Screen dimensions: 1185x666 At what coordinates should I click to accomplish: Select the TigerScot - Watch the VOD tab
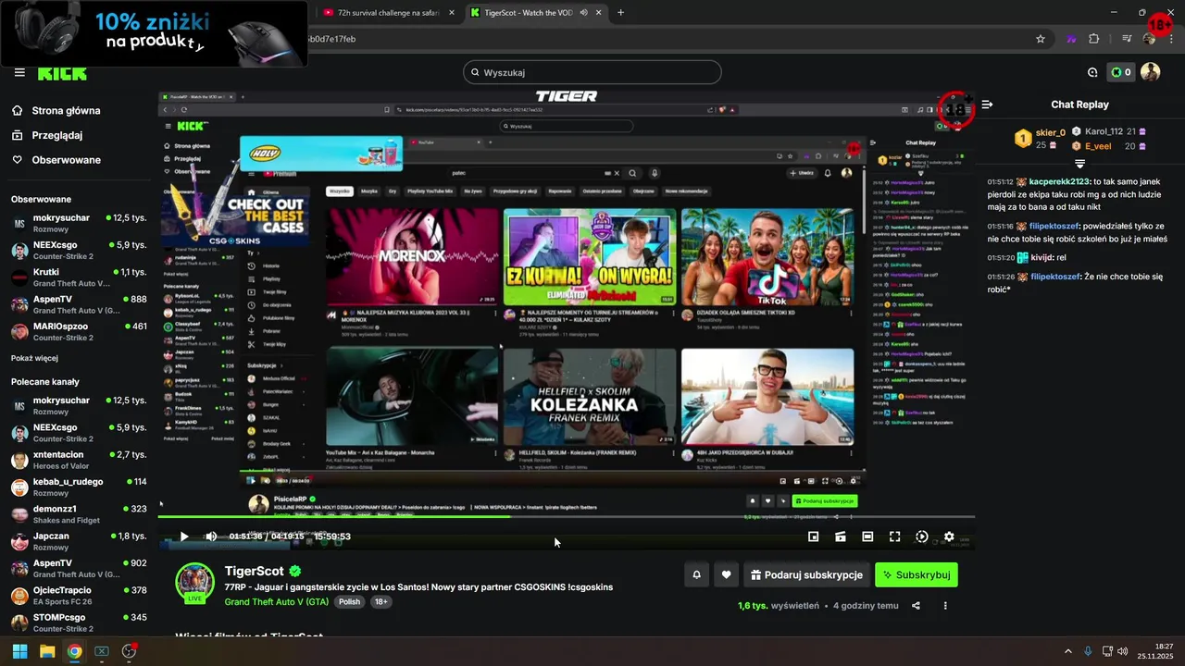(537, 13)
